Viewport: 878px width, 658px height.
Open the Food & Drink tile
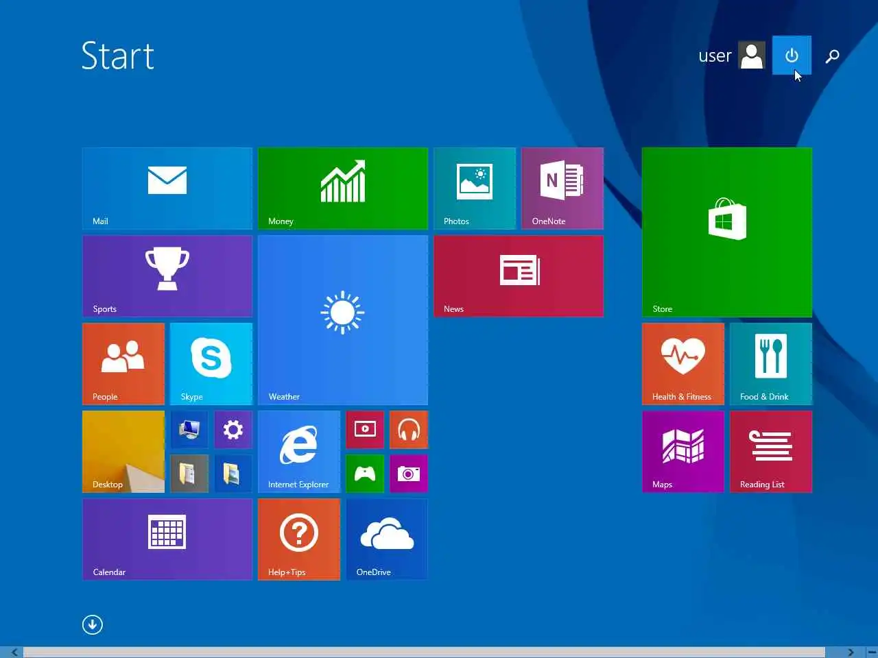771,364
